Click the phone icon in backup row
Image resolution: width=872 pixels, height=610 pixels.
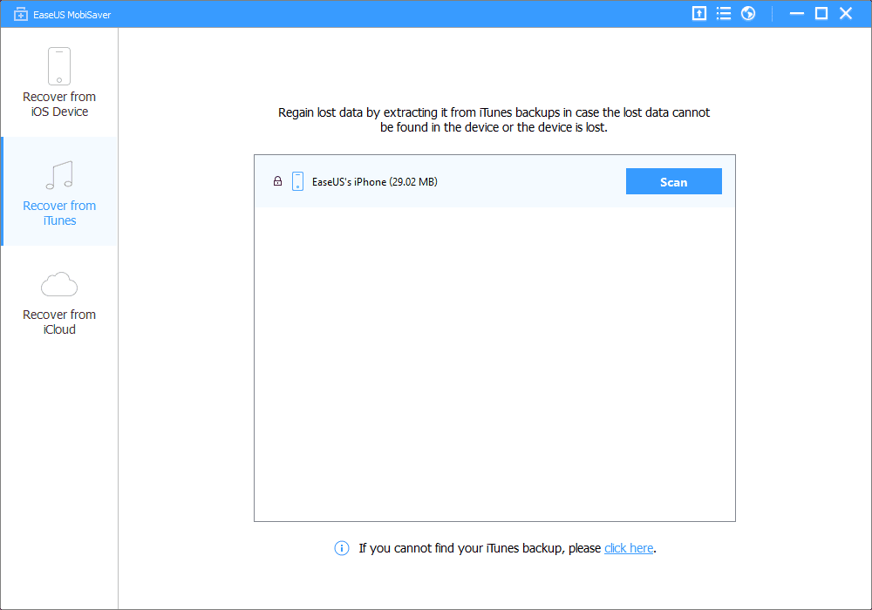[297, 181]
